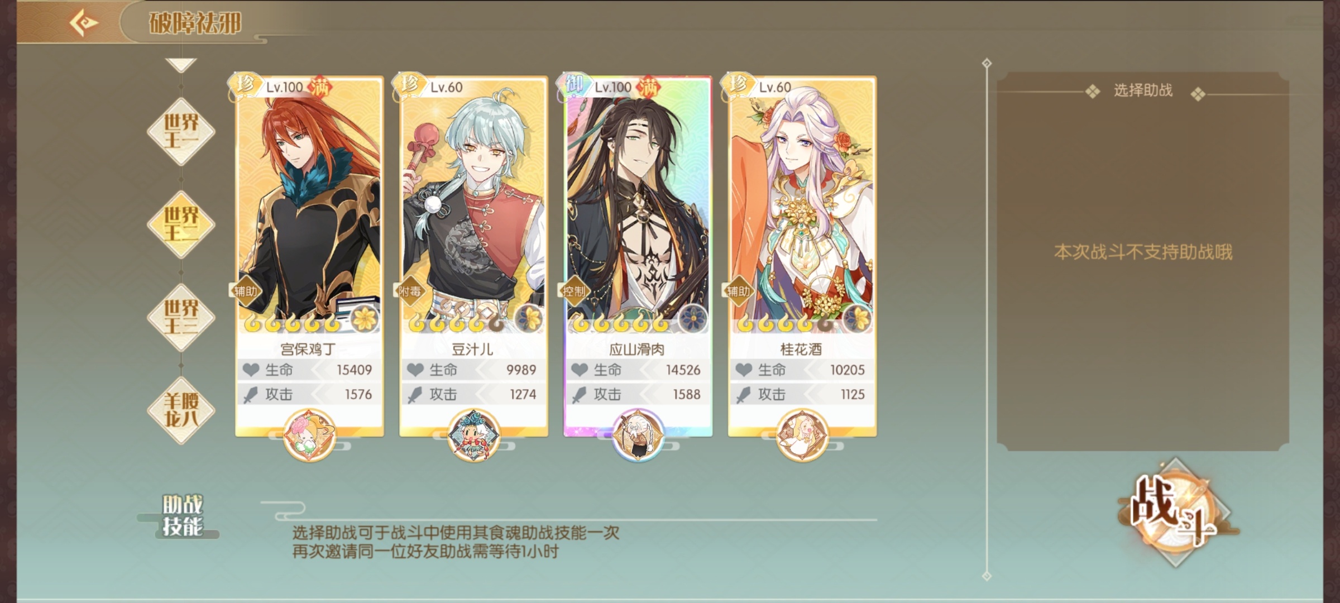
Task: Go back using the arrow icon
Action: point(84,22)
